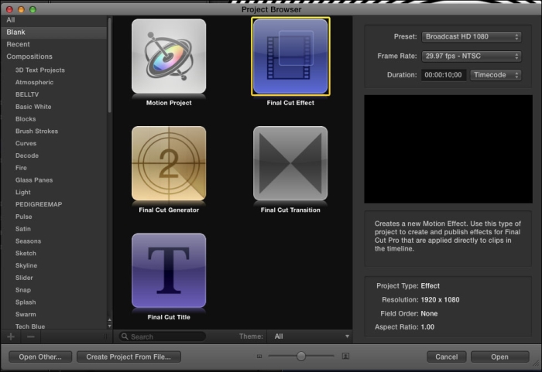The height and width of the screenshot is (372, 542).
Task: Adjust the icon size slider handle
Action: click(301, 356)
